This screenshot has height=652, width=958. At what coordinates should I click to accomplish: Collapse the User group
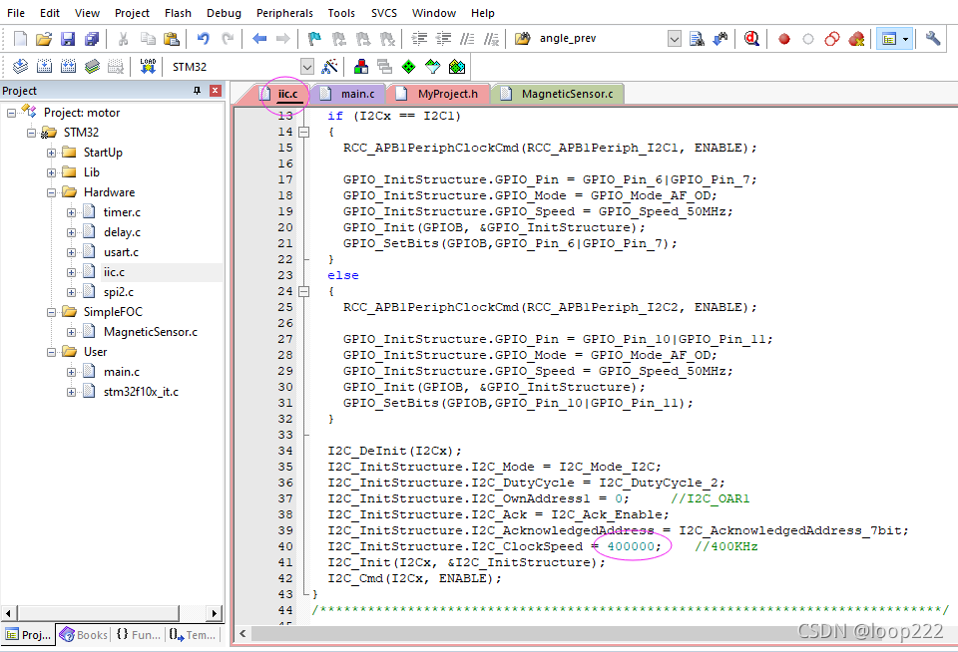tap(51, 352)
